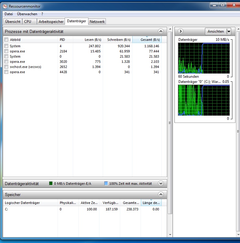Click the green Datenträger-E/A legend square
240x243 pixels.
point(51,184)
